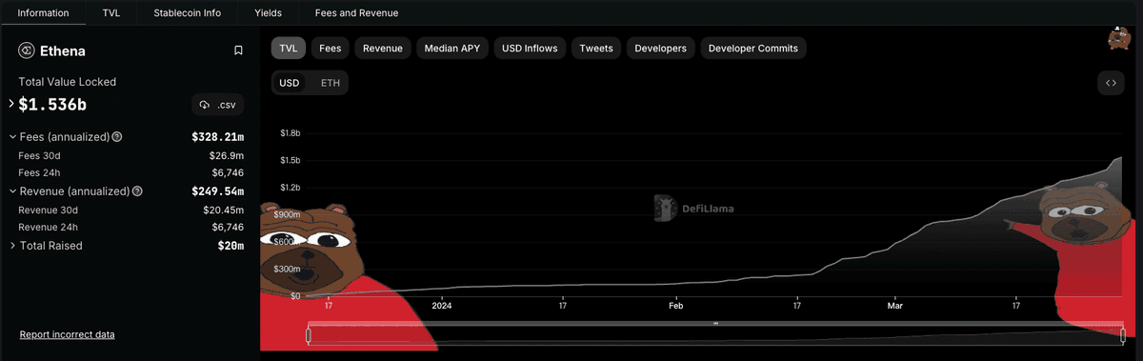Click left handle of chart range slider
1143x361 pixels.
point(309,334)
